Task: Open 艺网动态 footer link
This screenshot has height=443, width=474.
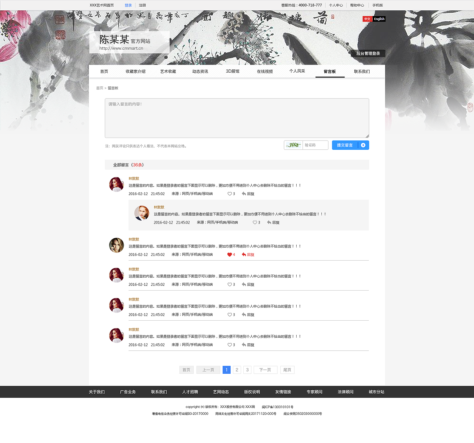Action: click(221, 392)
